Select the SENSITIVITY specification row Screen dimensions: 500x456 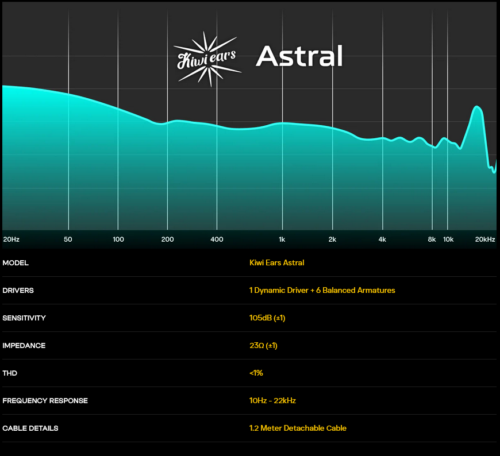24,318
